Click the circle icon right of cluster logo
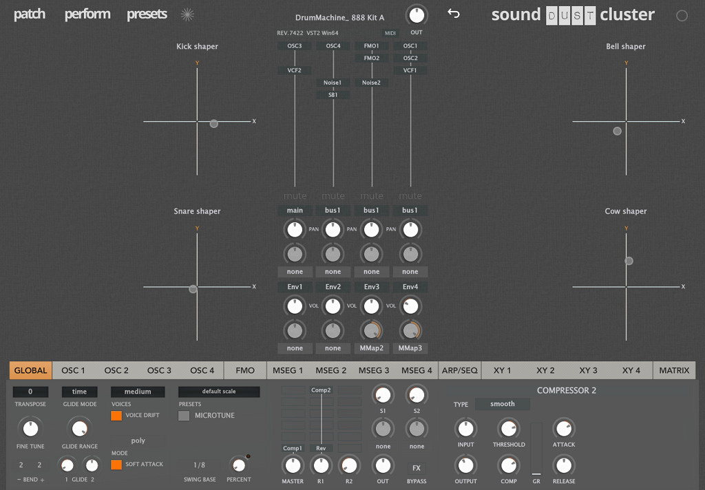This screenshot has height=490, width=705. (x=682, y=16)
